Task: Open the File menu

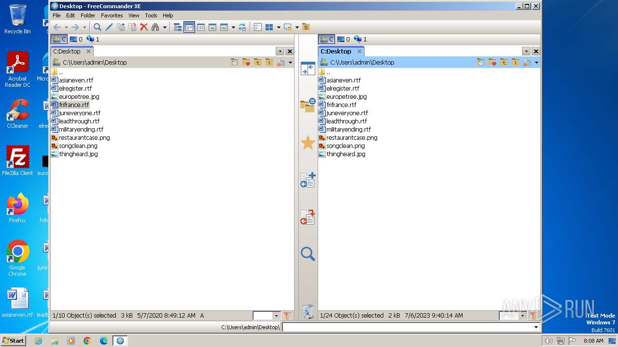Action: coord(56,15)
